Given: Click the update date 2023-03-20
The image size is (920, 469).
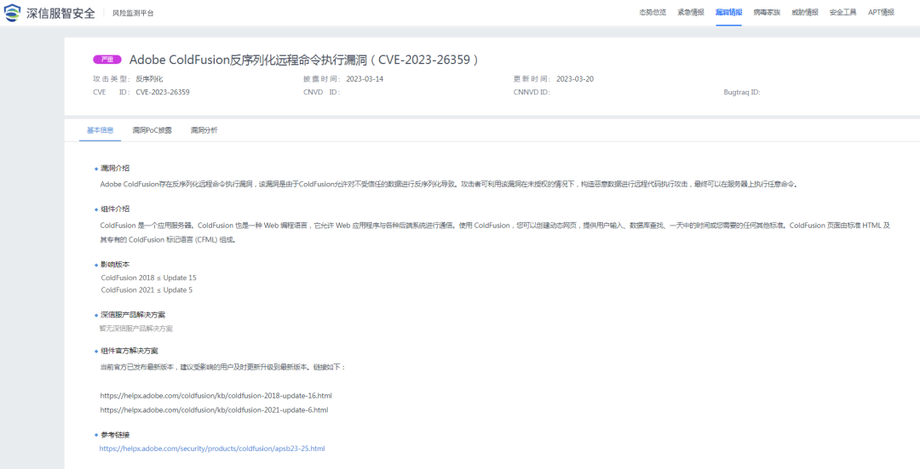Looking at the screenshot, I should (575, 78).
